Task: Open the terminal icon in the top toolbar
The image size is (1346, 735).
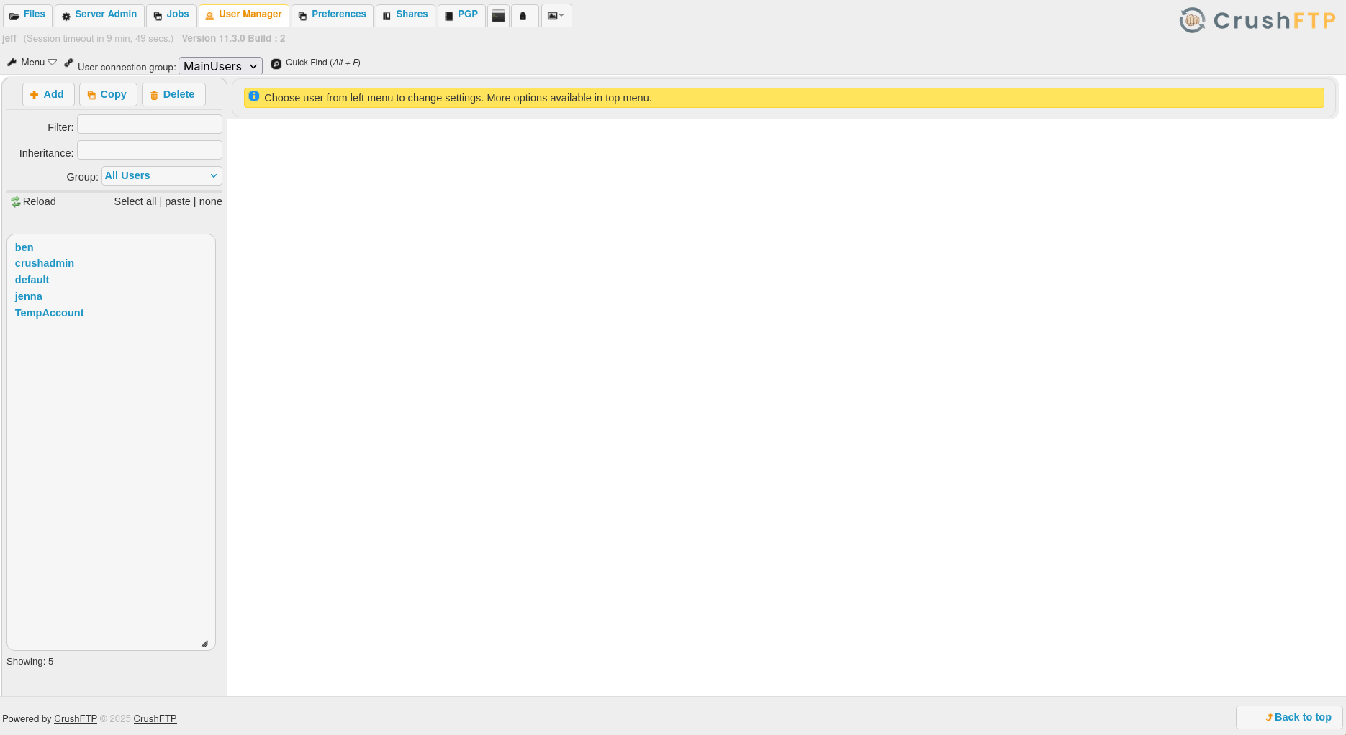Action: click(x=498, y=15)
